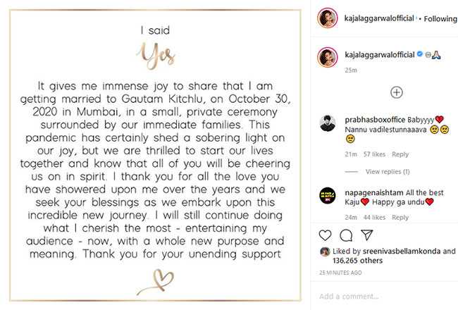The height and width of the screenshot is (310, 458).
Task: Toggle the Following status in header
Action: (x=440, y=19)
